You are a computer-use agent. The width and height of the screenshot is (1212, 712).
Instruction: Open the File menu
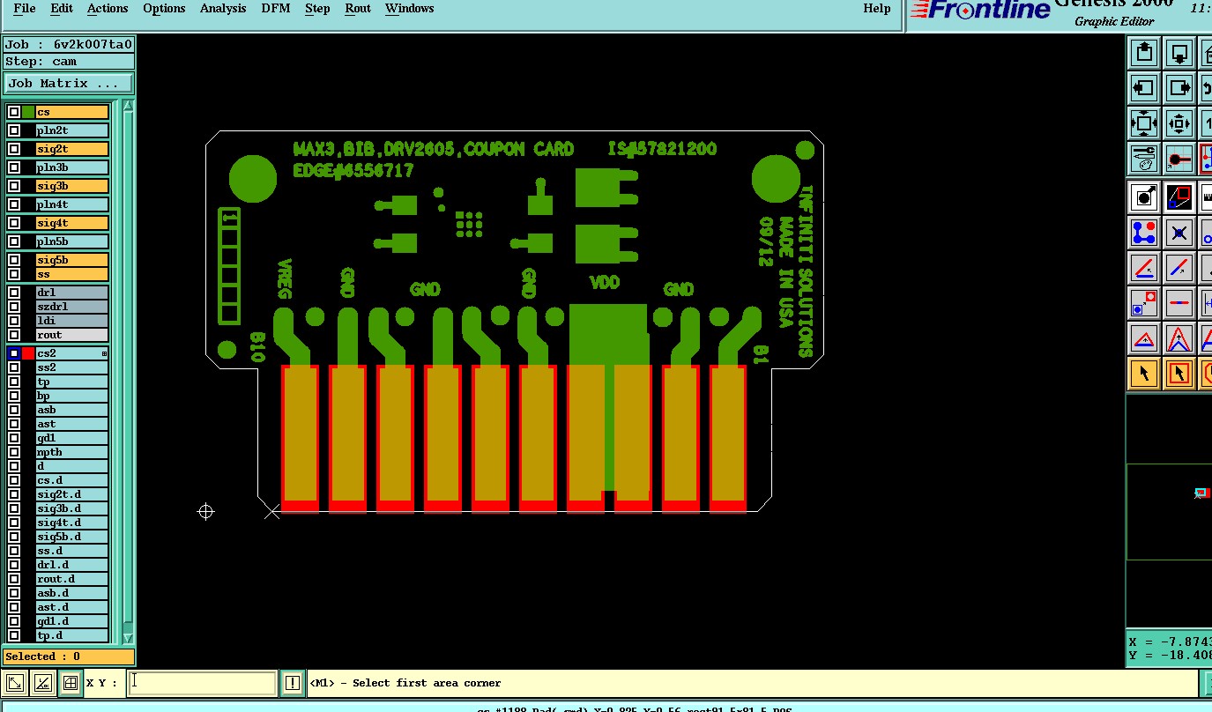pyautogui.click(x=25, y=9)
